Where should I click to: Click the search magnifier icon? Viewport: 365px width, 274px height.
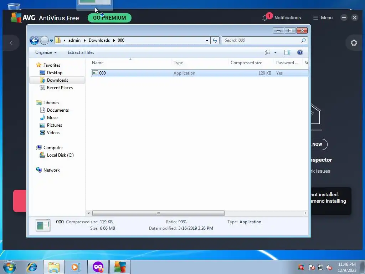303,41
